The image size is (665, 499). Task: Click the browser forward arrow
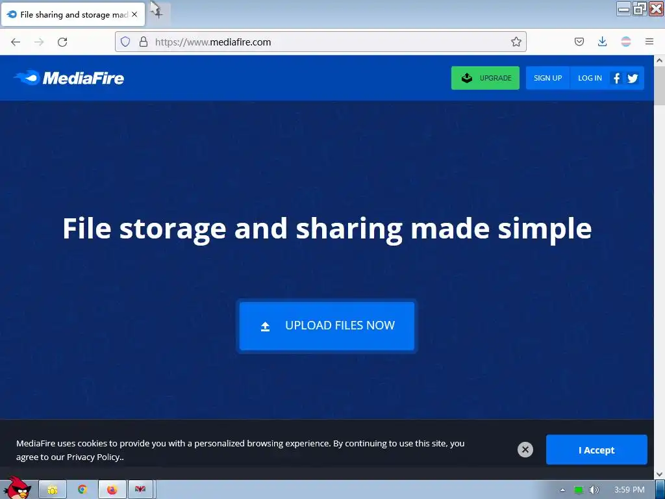coord(39,42)
